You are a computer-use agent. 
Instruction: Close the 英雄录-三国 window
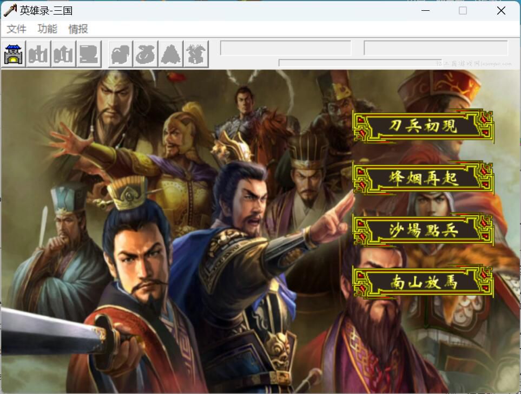coord(501,11)
